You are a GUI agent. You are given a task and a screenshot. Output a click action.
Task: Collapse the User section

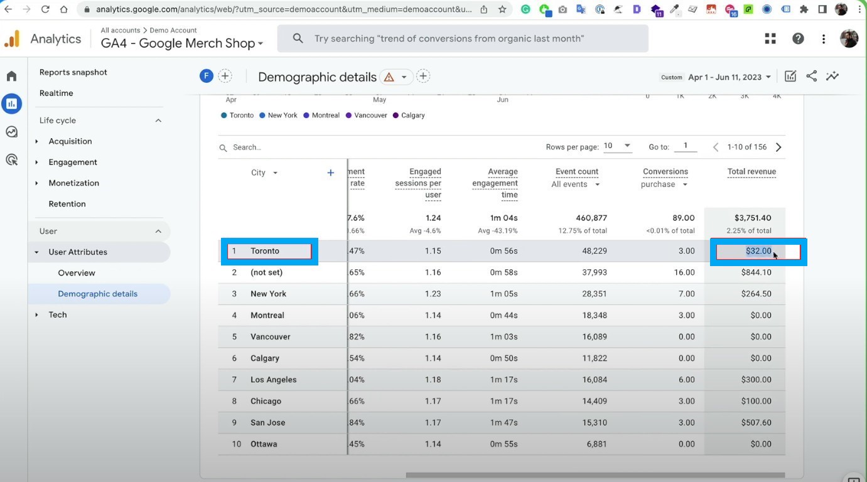[x=158, y=231]
